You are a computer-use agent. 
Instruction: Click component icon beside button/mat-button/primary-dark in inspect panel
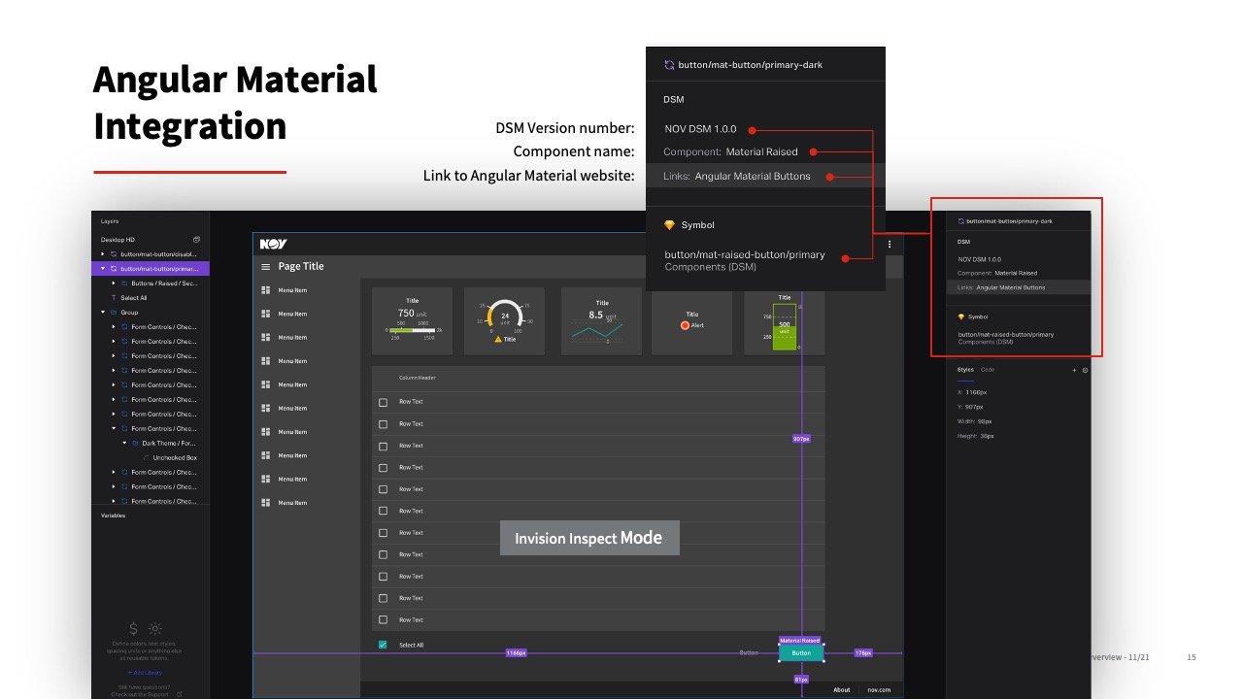[x=961, y=221]
